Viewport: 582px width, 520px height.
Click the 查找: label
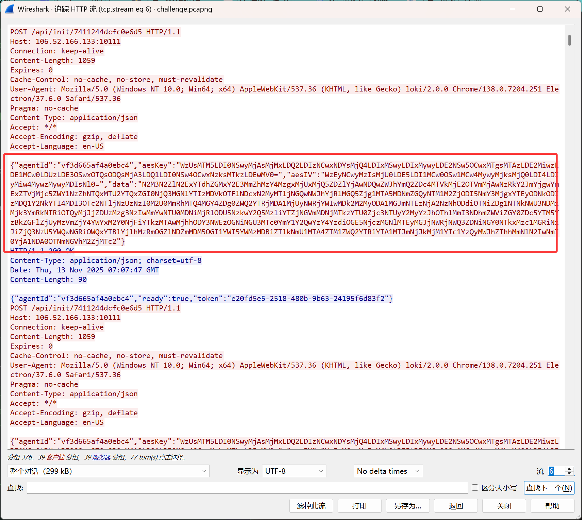[x=15, y=488]
